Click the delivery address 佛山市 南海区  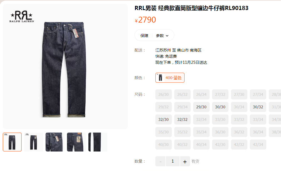[189, 50]
